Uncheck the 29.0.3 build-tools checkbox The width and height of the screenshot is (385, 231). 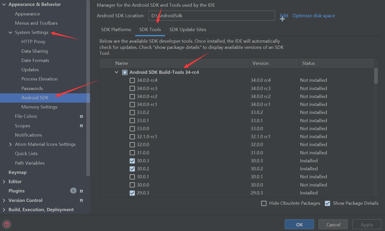coord(132,193)
